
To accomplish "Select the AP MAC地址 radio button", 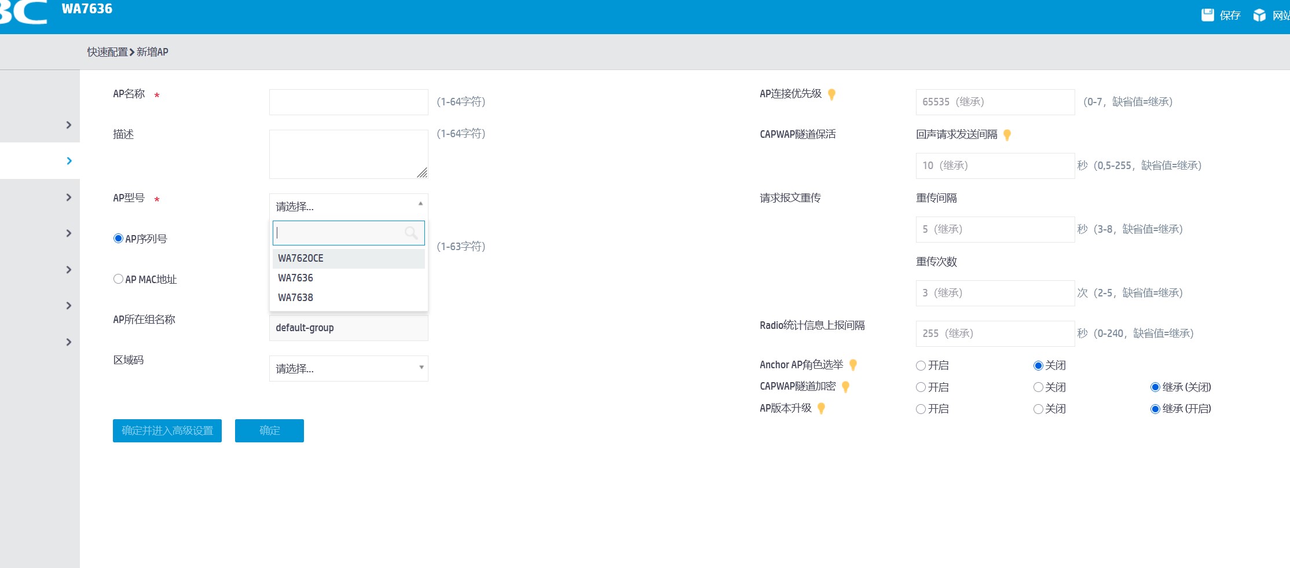I will coord(119,279).
